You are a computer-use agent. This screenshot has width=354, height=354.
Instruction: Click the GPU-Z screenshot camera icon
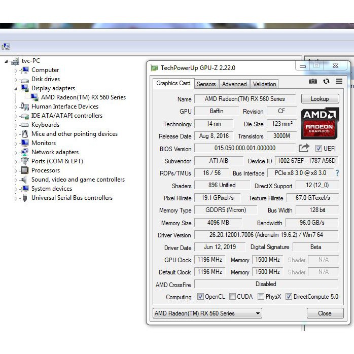313,82
